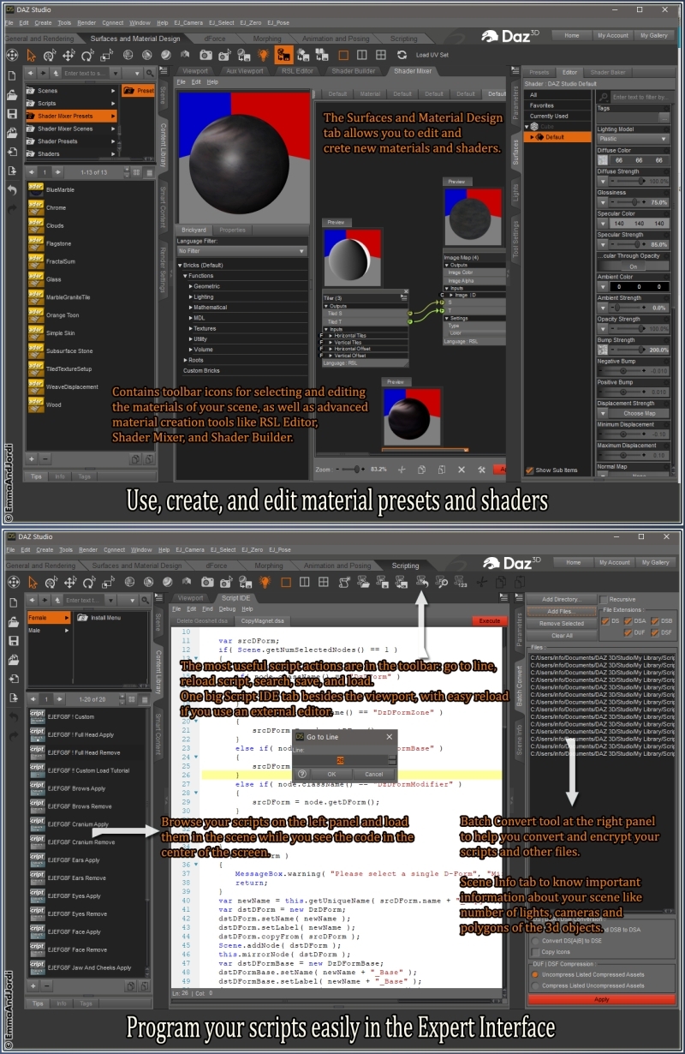Click Undo arrow icon in Shader Mixer window sidebar
Viewport: 685px width, 1054px height.
[12, 189]
